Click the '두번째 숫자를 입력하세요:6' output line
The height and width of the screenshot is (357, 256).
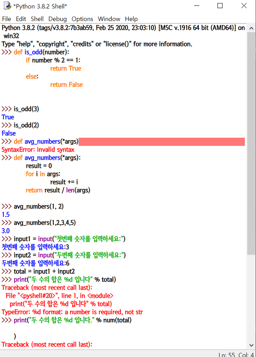(35, 263)
